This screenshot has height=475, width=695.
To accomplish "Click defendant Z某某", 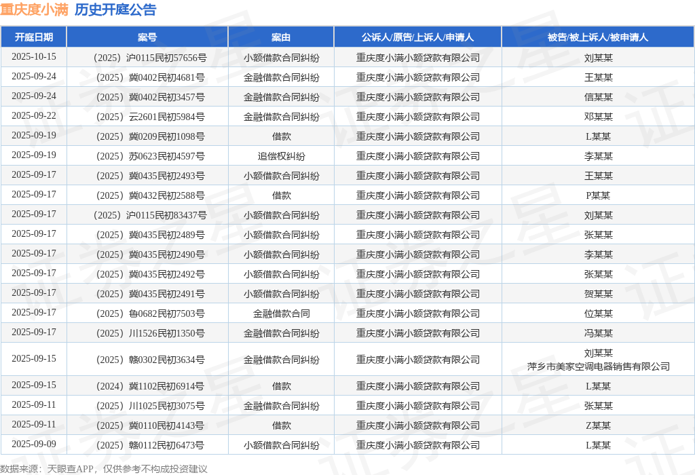I will click(599, 425).
